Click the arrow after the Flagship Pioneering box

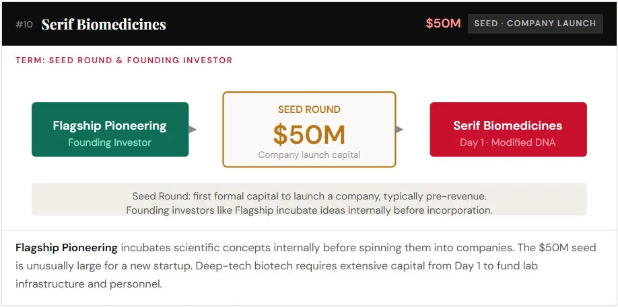click(x=193, y=130)
